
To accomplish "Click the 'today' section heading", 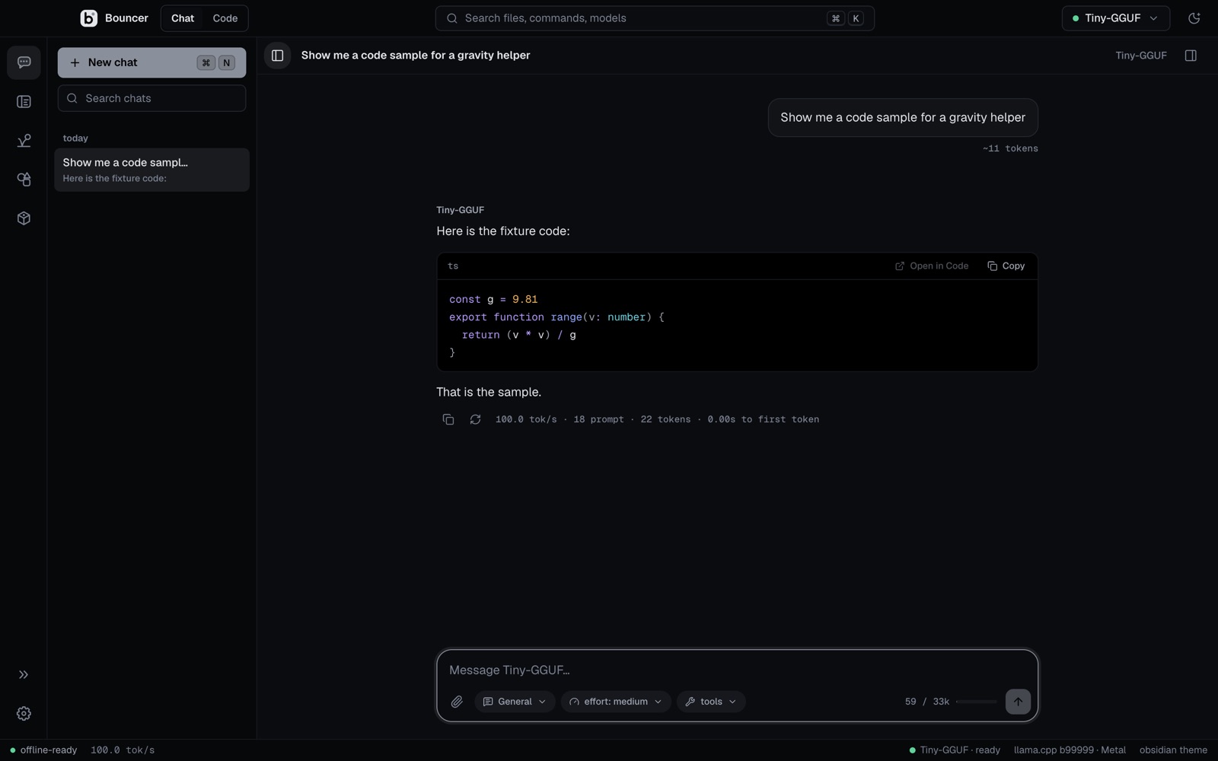I will click(x=75, y=139).
